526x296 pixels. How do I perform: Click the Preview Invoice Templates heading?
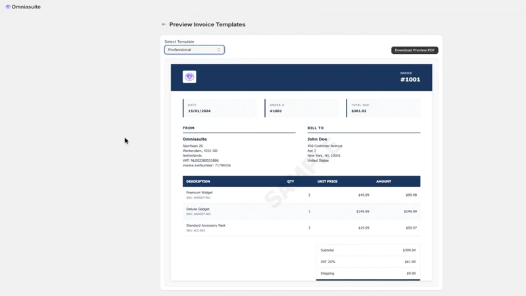[207, 24]
